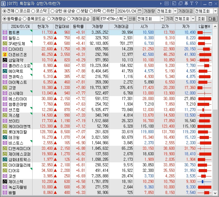Click the 현재가 column header

[x=43, y=26]
